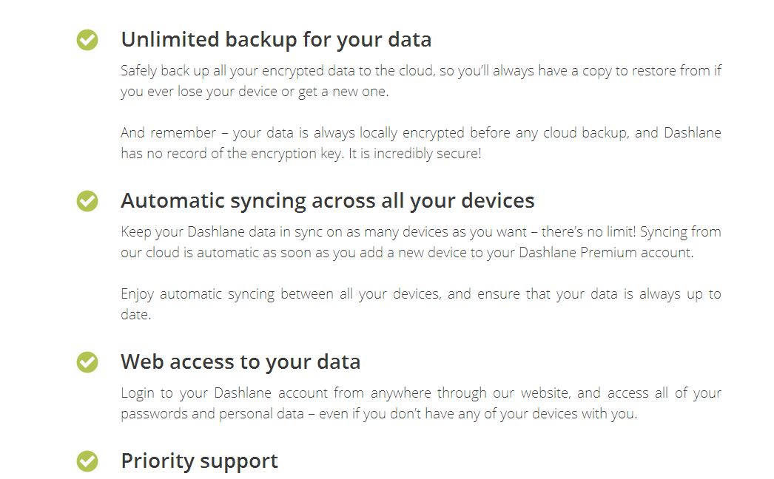This screenshot has height=479, width=774.
Task: Click the green checkmark beside Unlimited backup
Action: [87, 40]
